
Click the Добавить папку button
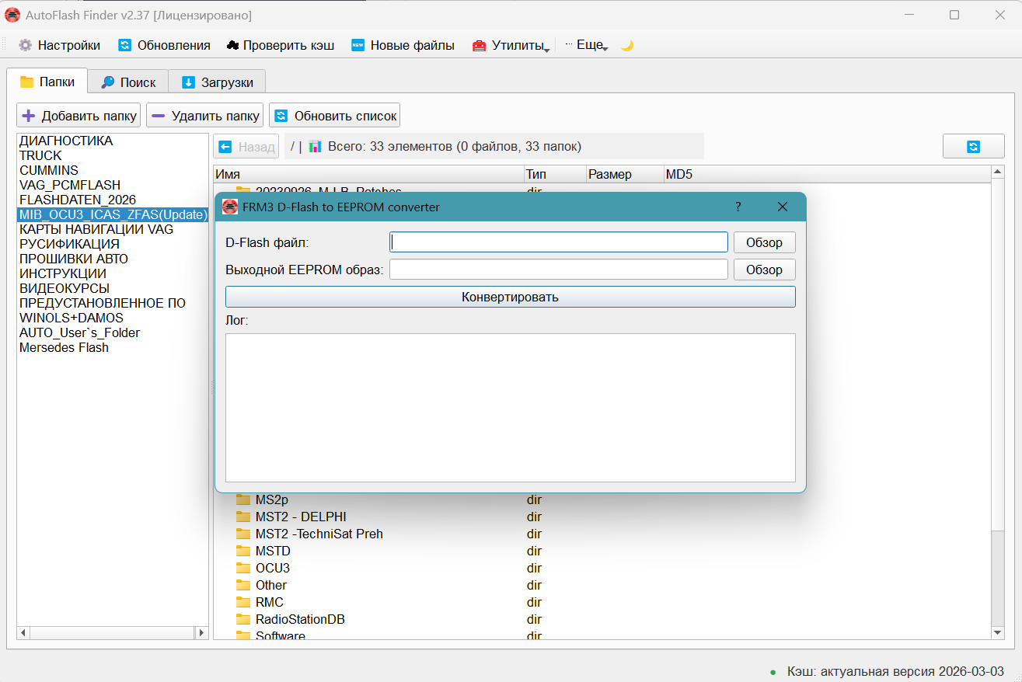pyautogui.click(x=78, y=116)
